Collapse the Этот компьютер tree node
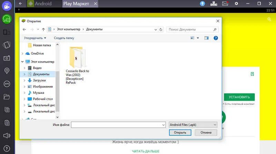The width and height of the screenshot is (276, 154). click(22, 62)
